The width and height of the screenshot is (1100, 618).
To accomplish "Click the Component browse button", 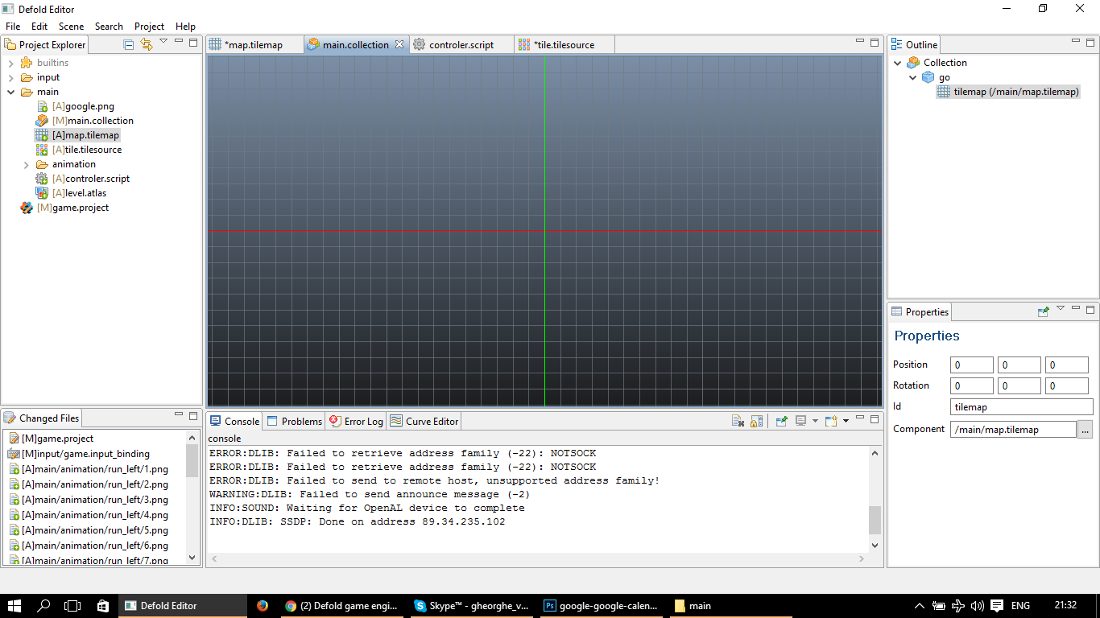I will pos(1086,430).
